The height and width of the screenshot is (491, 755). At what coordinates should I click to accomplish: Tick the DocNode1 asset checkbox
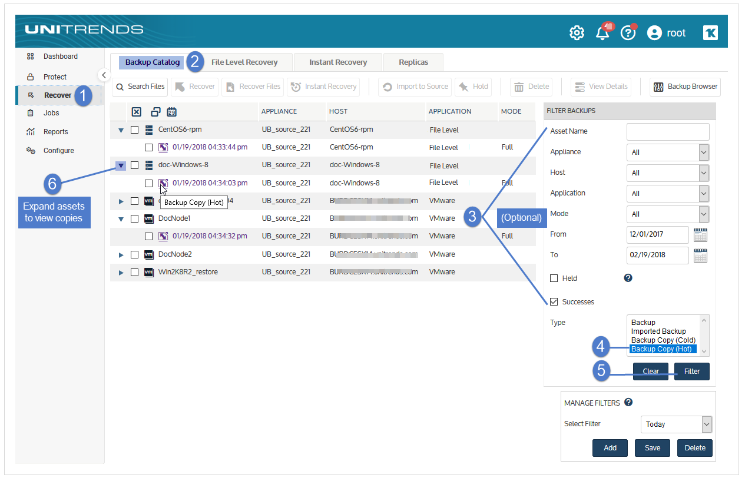134,218
